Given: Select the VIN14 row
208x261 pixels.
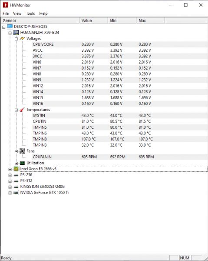Looking at the screenshot, I should click(119, 92).
